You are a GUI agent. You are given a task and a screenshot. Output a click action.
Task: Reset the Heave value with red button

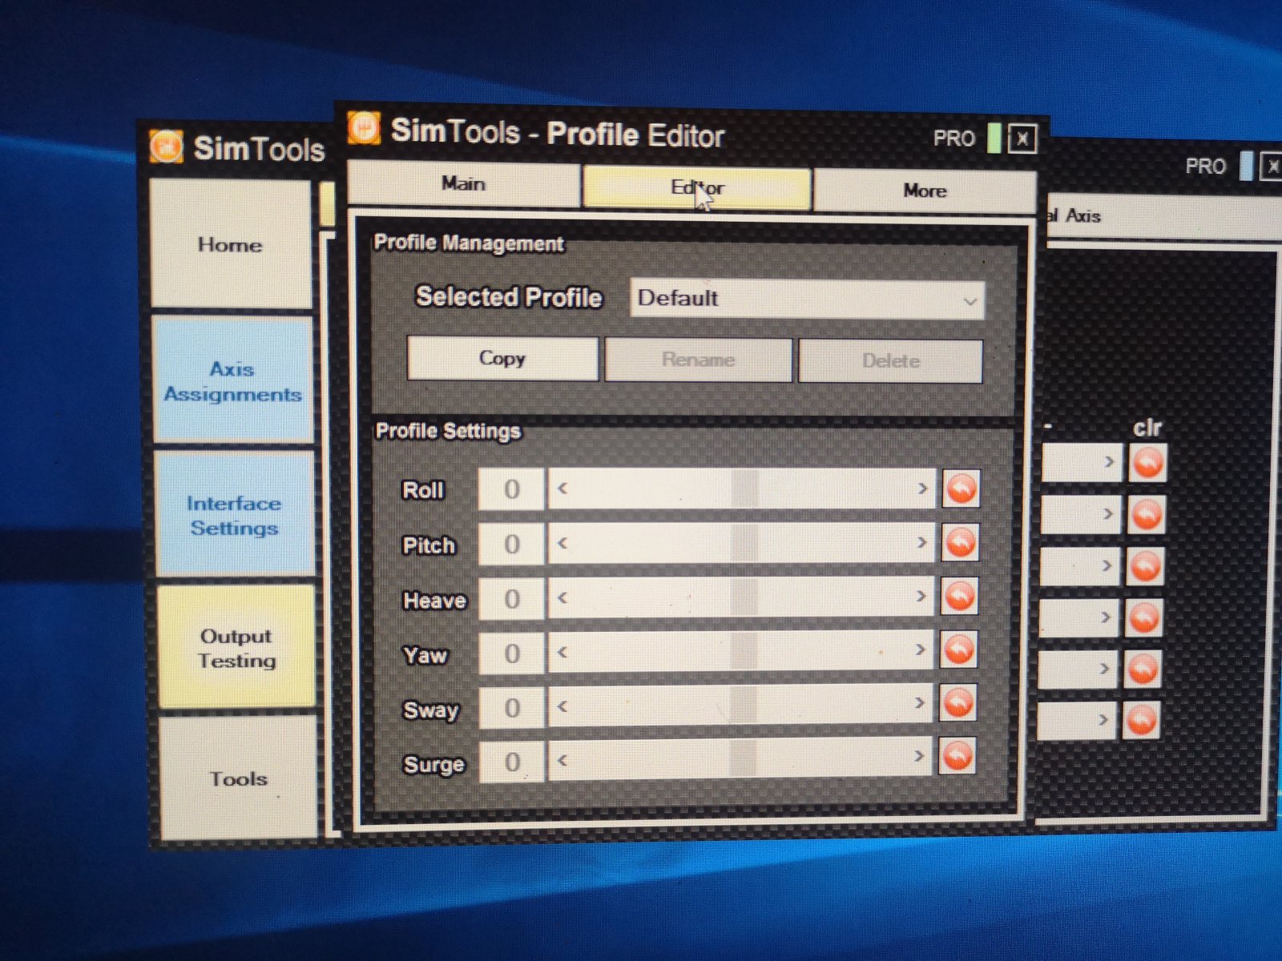959,597
